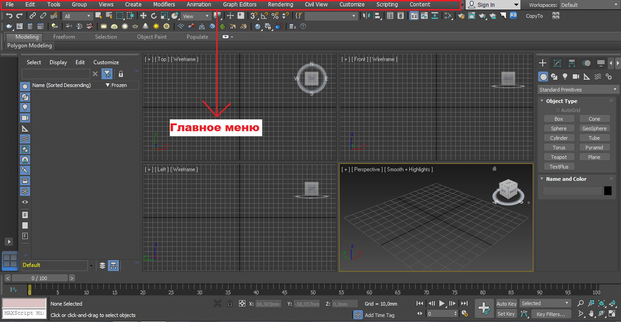Image resolution: width=621 pixels, height=322 pixels.
Task: Click the GeoSphere button
Action: pos(594,128)
